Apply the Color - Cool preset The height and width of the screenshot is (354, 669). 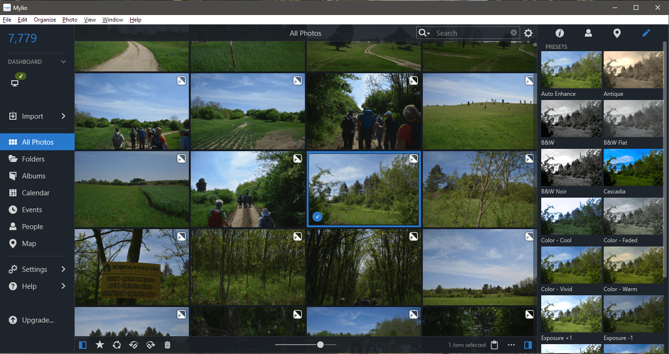[x=571, y=216]
